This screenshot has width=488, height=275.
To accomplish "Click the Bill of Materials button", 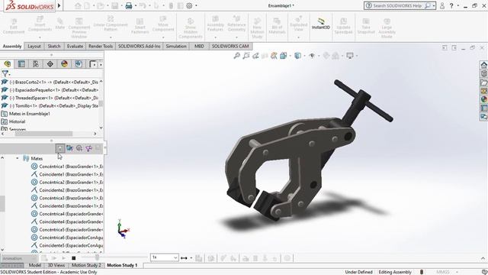I will coord(277,26).
